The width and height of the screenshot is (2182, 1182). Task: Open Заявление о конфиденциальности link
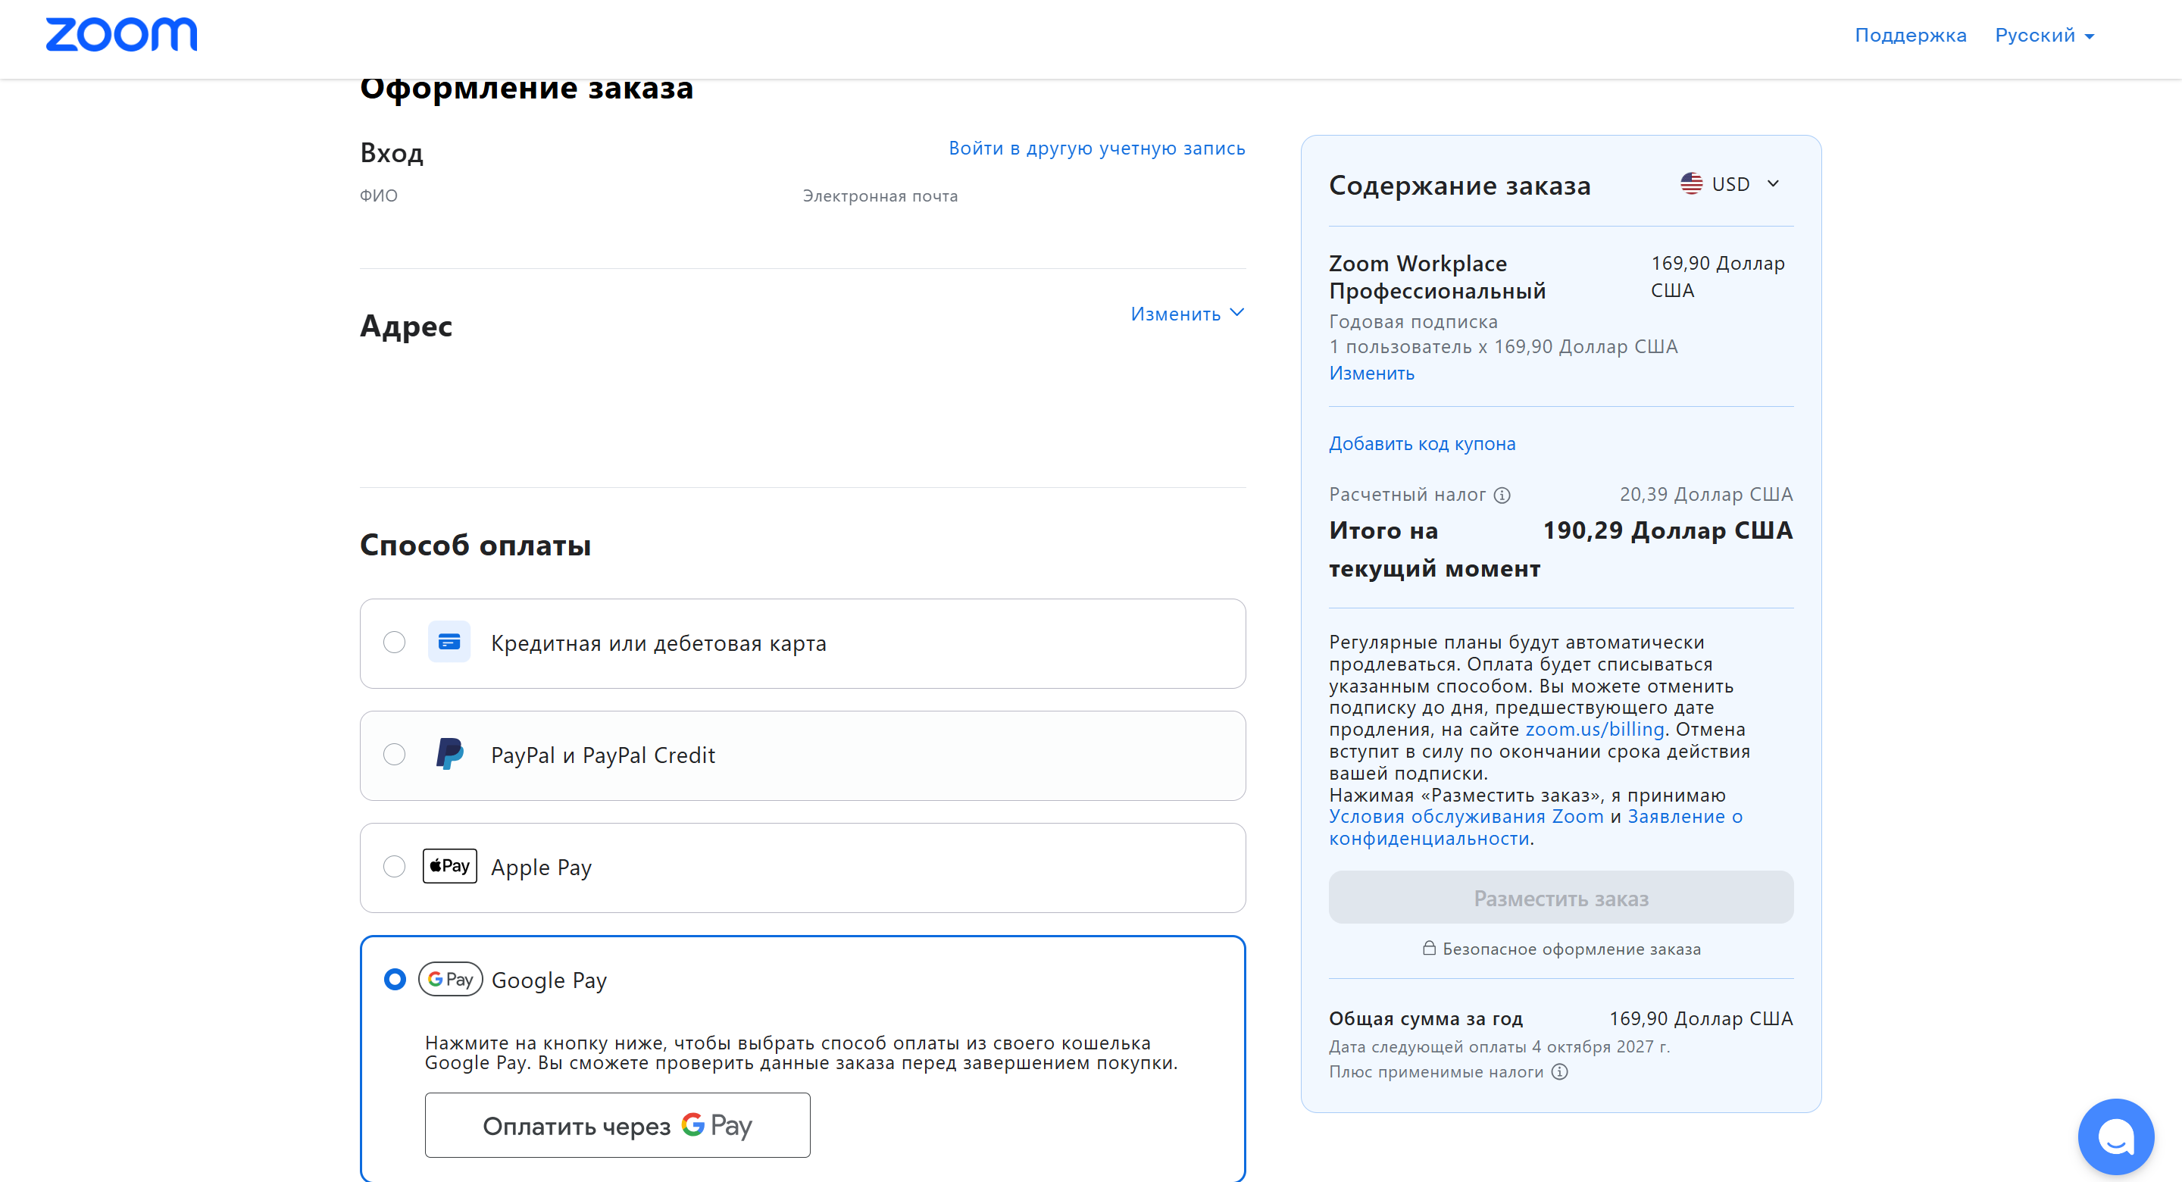pyautogui.click(x=1536, y=827)
